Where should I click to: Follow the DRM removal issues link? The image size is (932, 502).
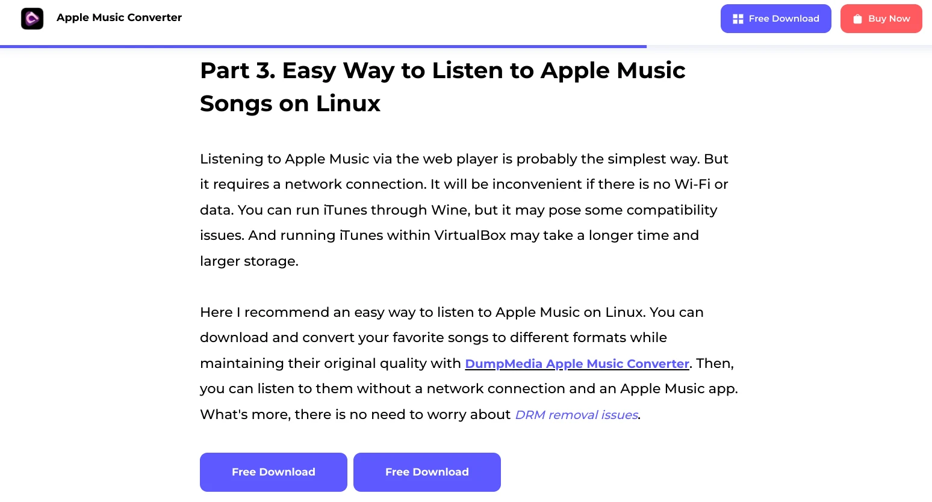[x=576, y=415]
